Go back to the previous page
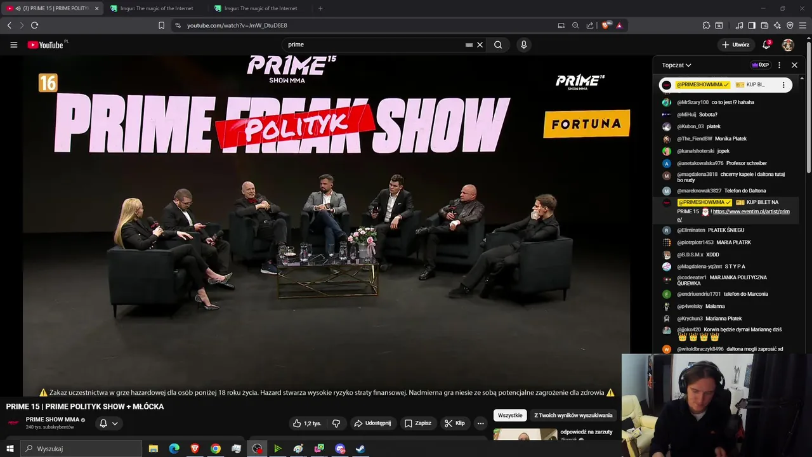Viewport: 812px width, 457px height. coord(9,25)
